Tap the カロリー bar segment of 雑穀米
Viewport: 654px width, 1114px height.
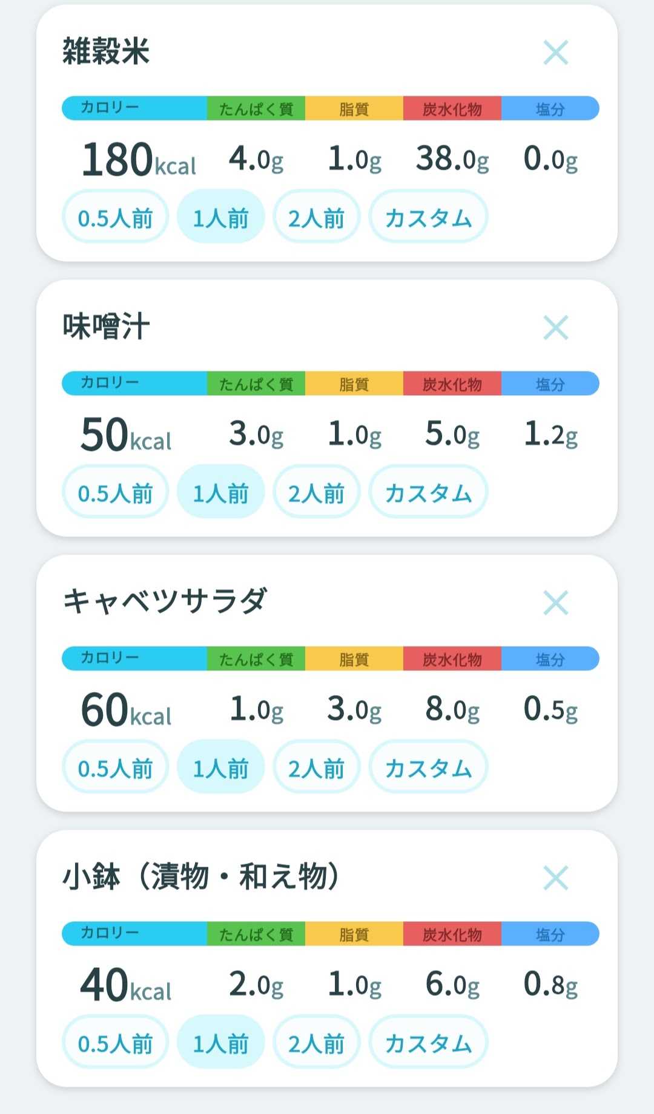click(134, 108)
